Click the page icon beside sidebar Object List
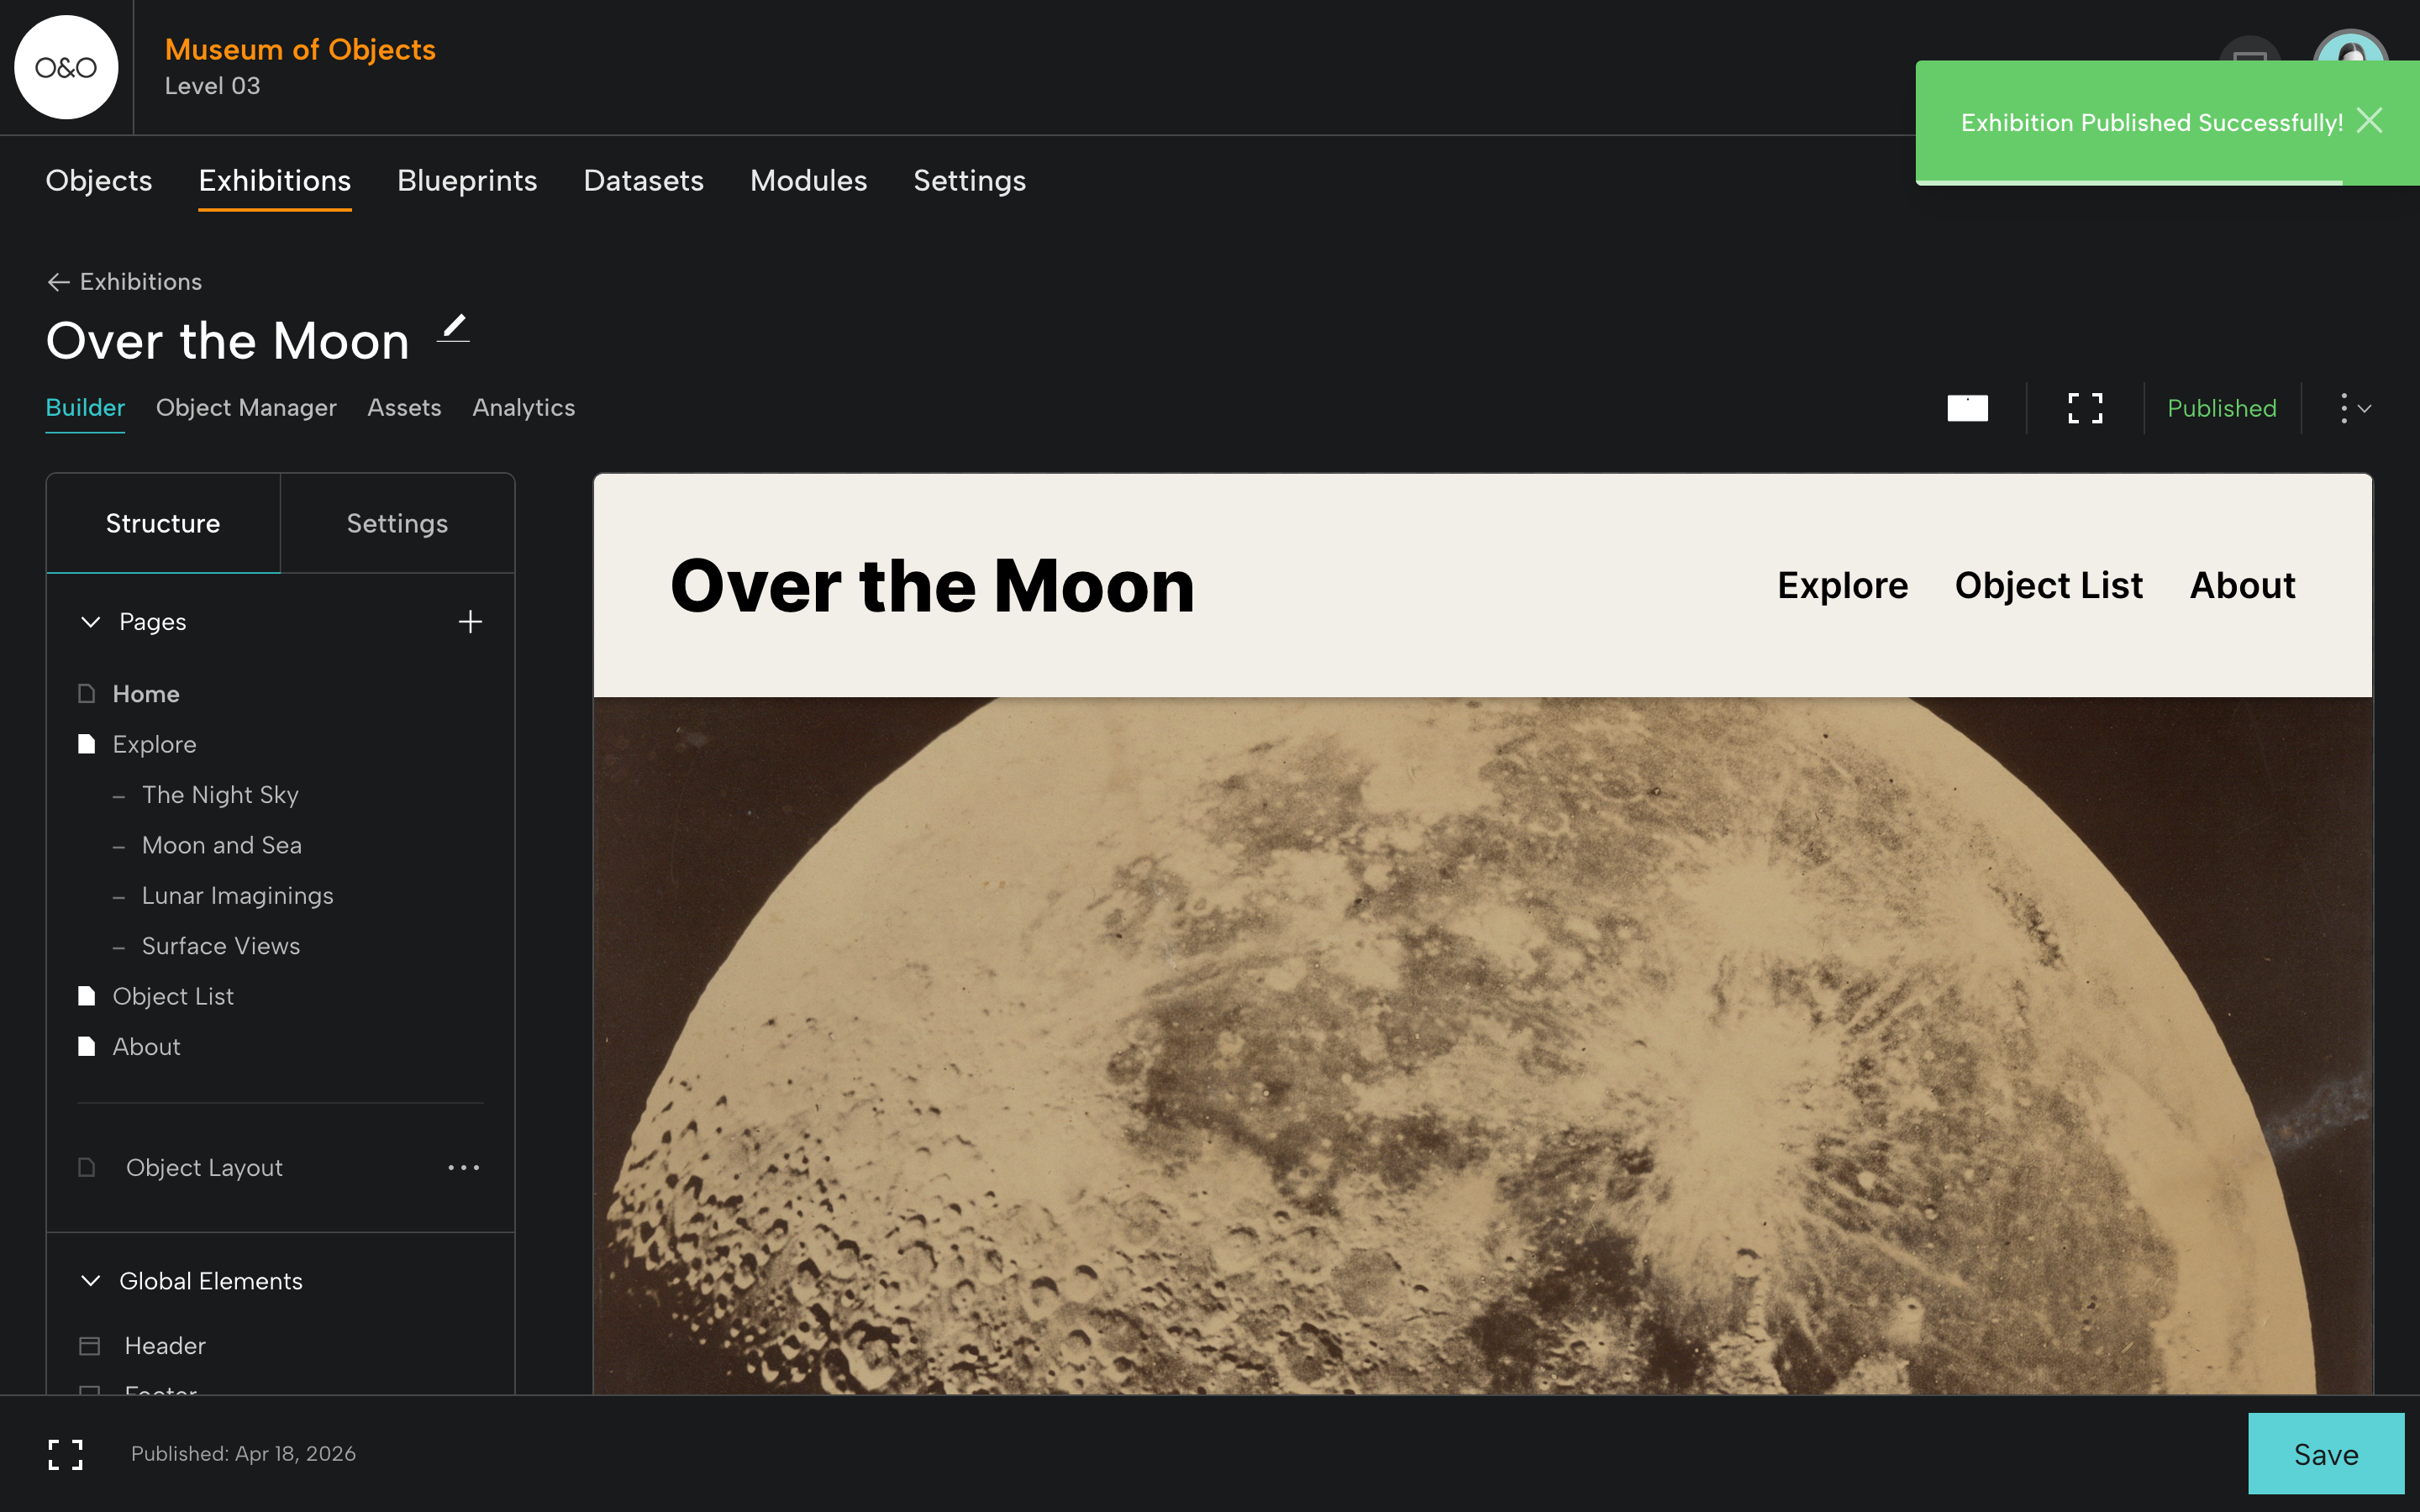 click(87, 996)
